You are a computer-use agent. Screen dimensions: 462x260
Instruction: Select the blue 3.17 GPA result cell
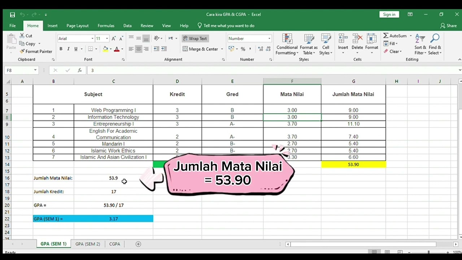coord(113,219)
